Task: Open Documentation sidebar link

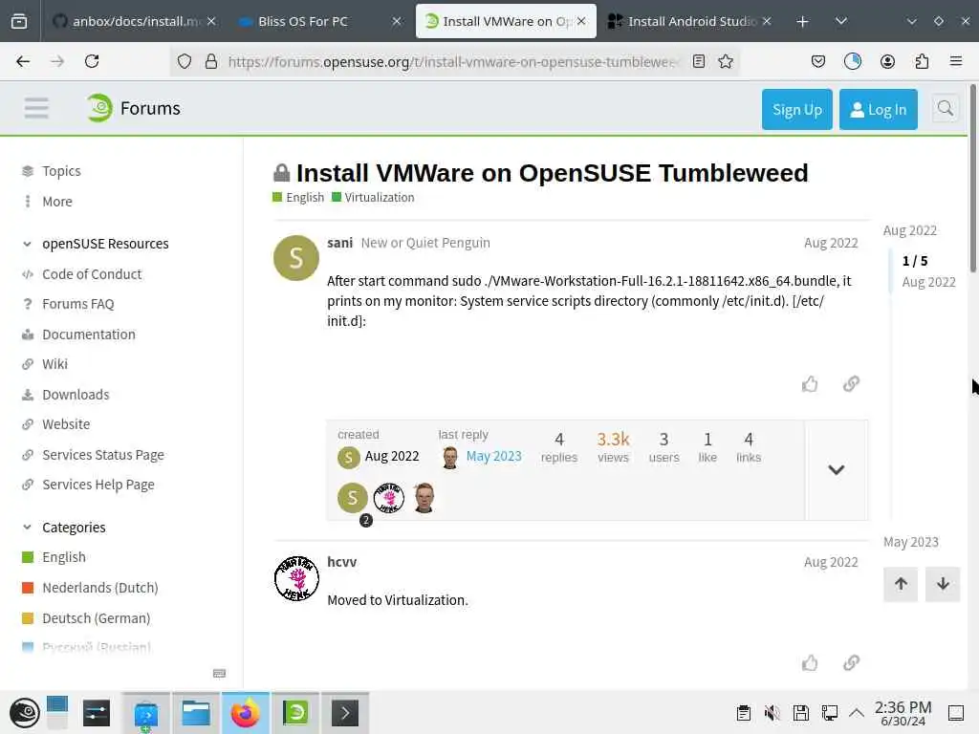Action: 89,335
